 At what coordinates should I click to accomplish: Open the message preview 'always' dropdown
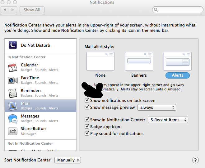point(156,108)
